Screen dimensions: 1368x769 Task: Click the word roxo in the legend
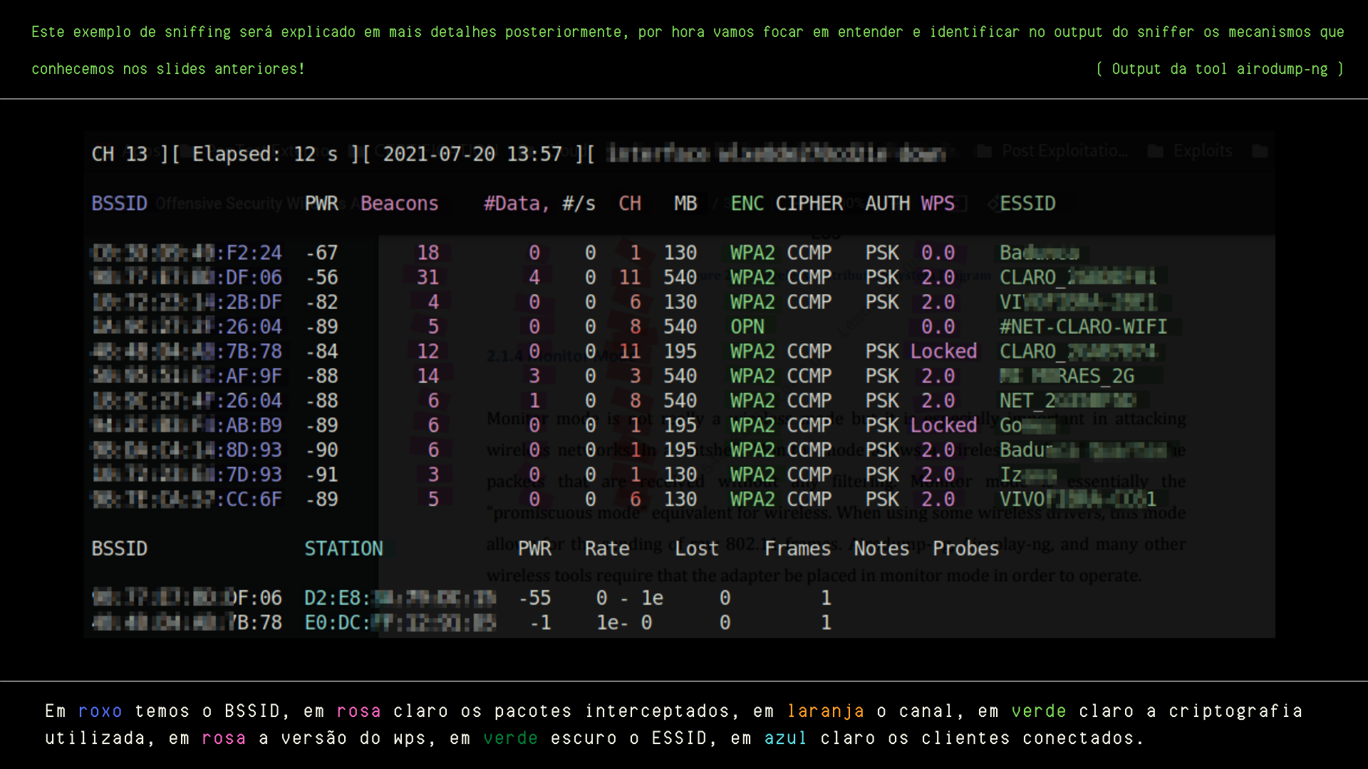pyautogui.click(x=100, y=711)
